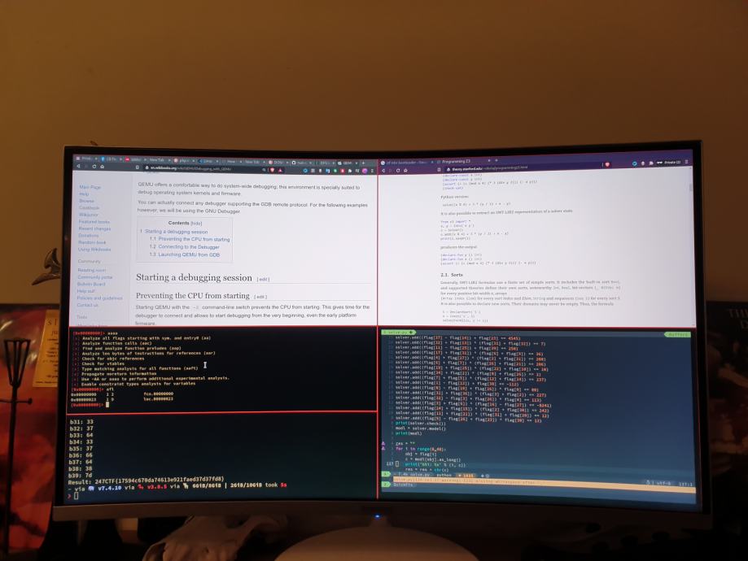Screen dimensions: 748x561
Task: Focus the en.wikibooks.org address bar
Action: (x=205, y=168)
